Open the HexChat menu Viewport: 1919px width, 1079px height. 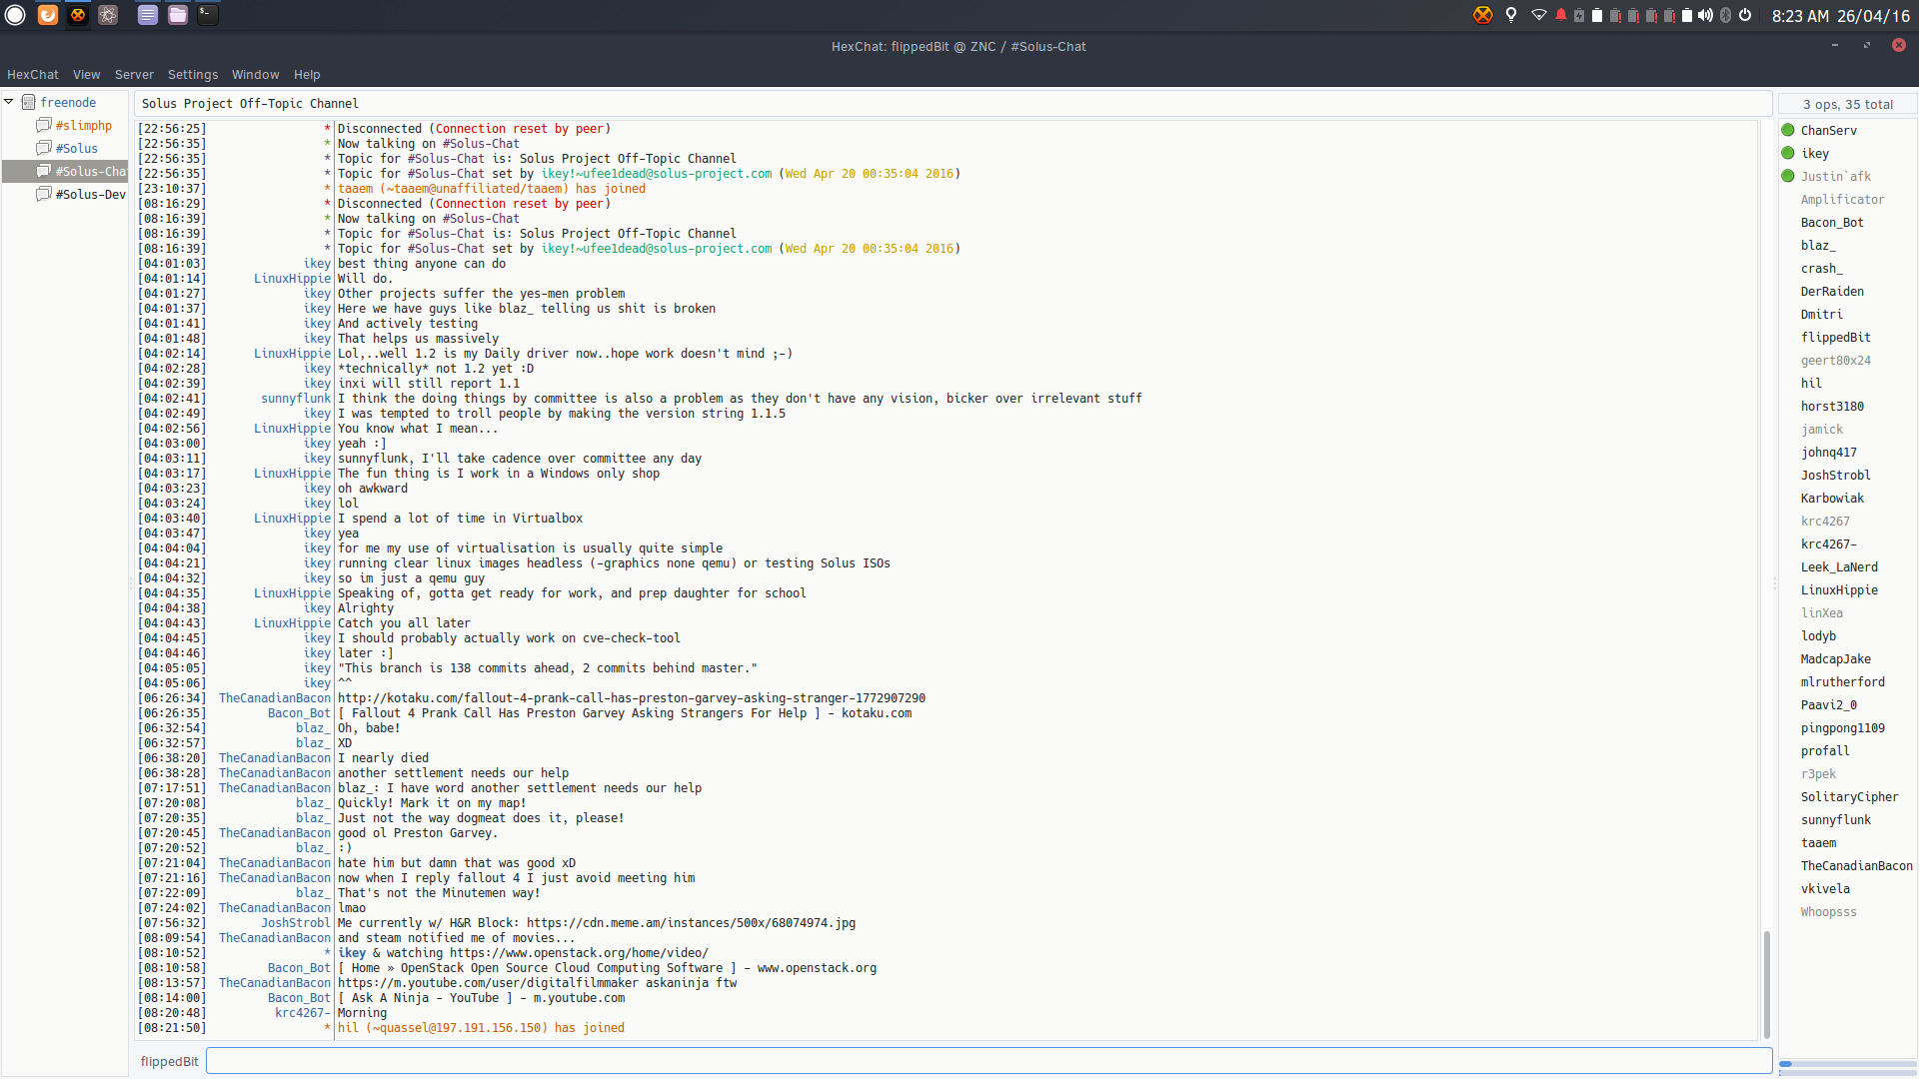click(x=33, y=75)
